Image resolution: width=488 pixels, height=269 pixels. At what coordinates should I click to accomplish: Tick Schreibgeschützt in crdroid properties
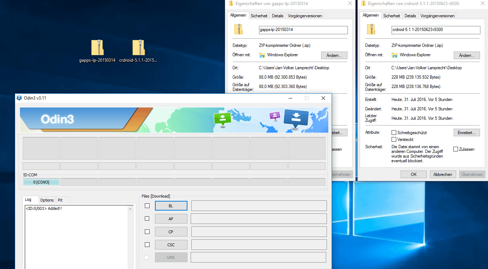click(394, 133)
